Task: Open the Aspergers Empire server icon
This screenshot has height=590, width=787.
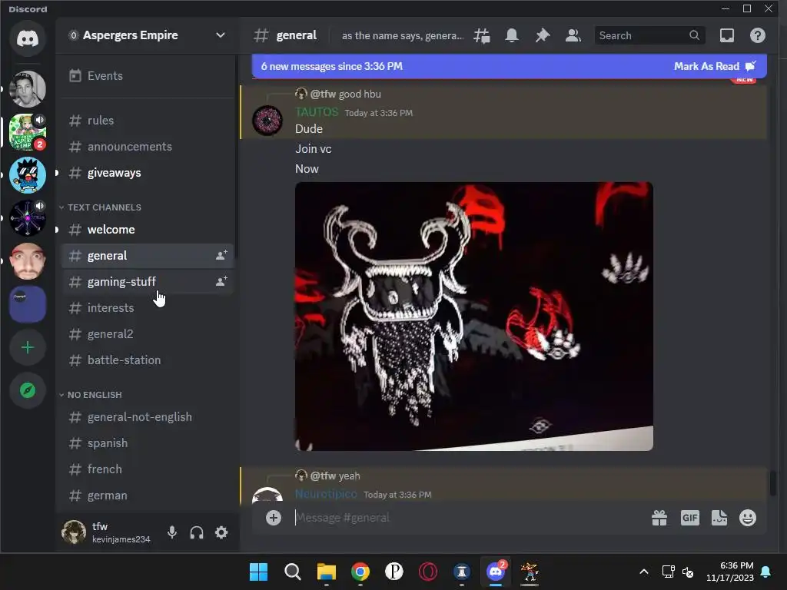Action: [x=28, y=132]
